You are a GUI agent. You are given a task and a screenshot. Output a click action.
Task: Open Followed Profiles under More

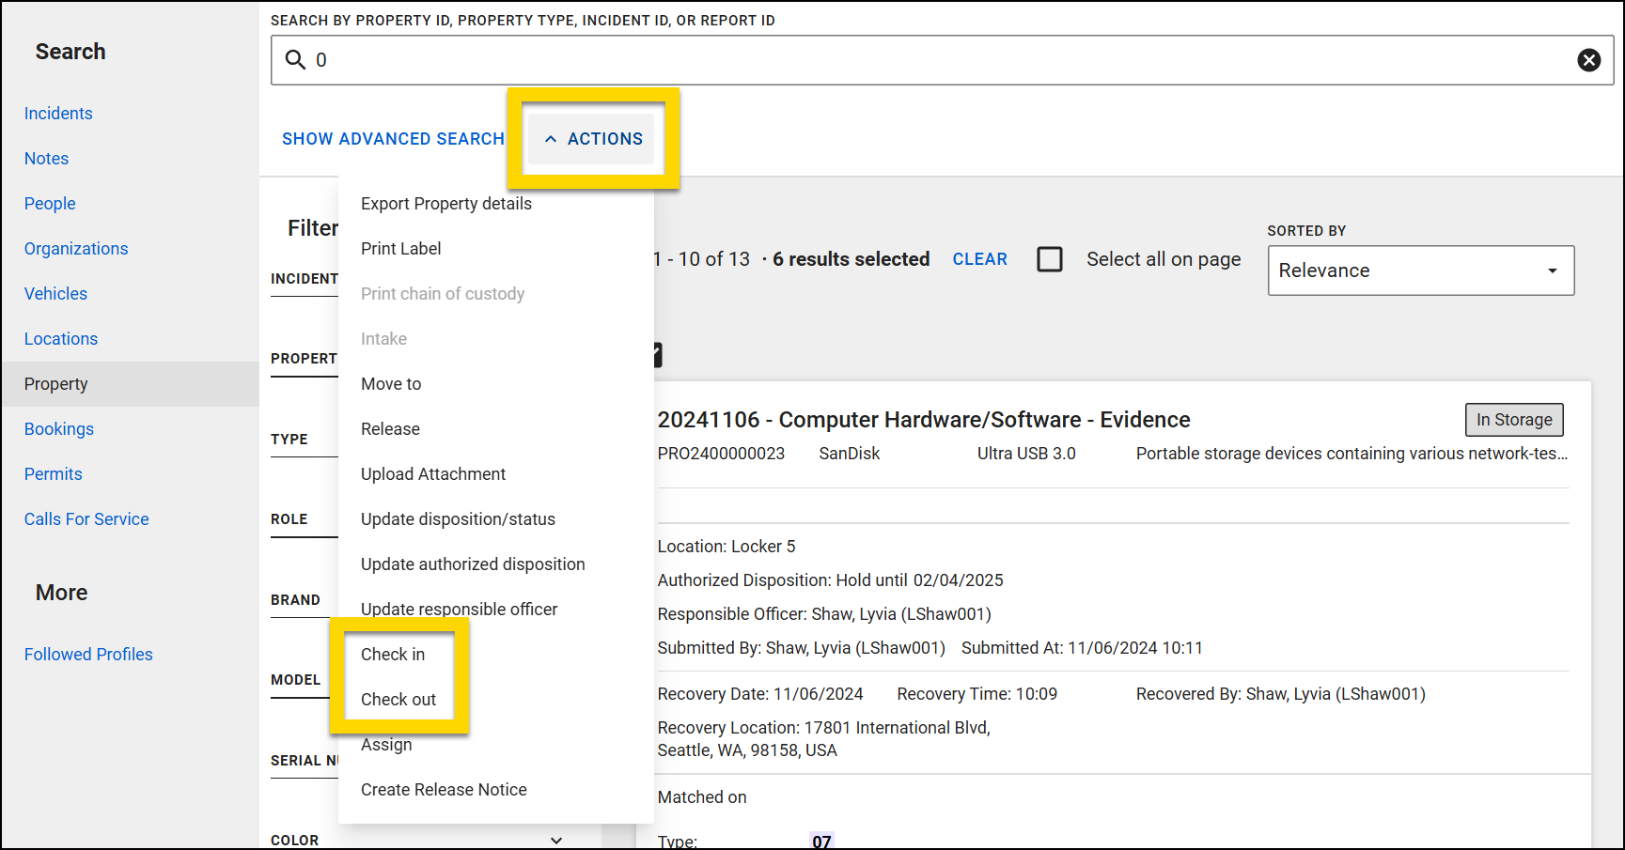point(88,654)
